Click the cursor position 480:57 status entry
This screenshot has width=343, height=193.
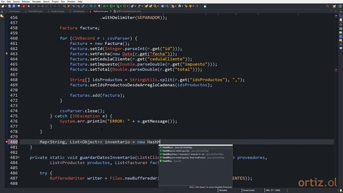click(273, 190)
